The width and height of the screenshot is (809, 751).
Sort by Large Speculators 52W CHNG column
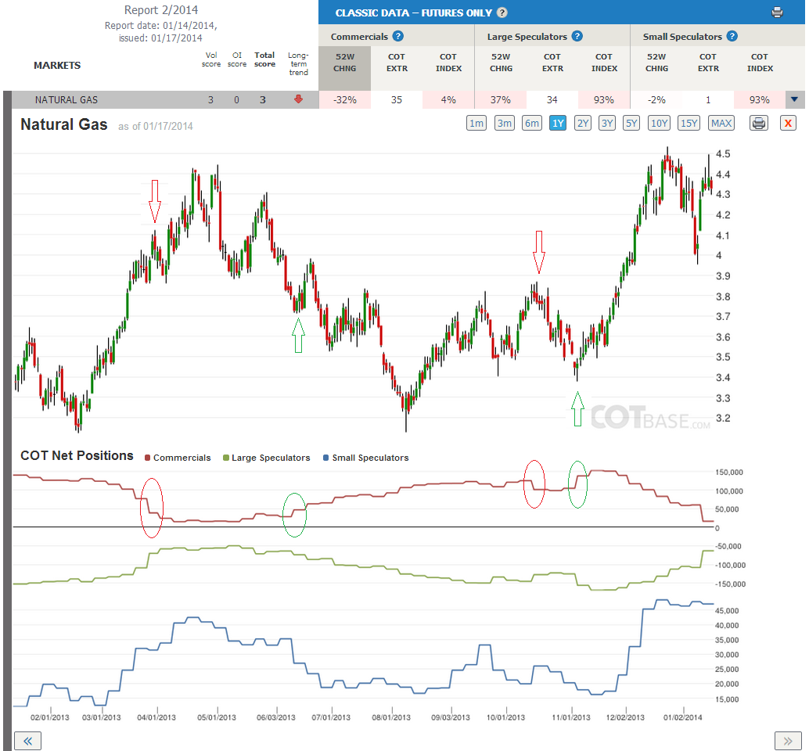click(x=501, y=63)
